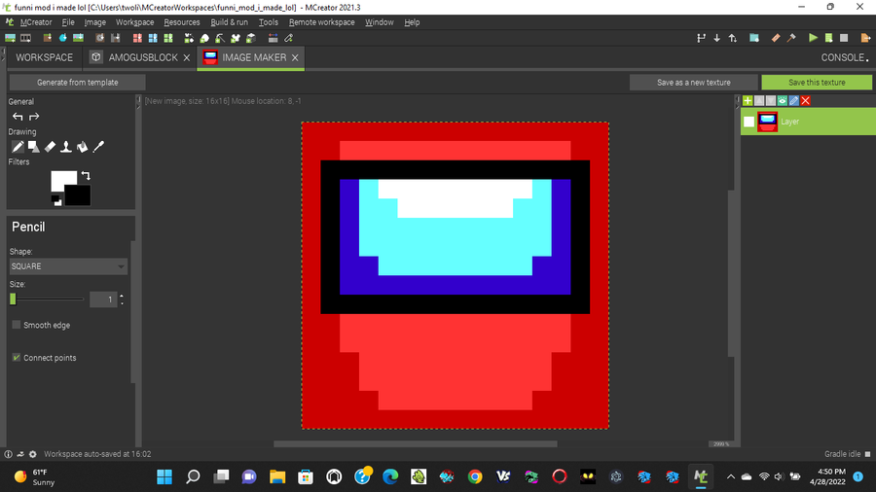Open the Remote workspace menu
The width and height of the screenshot is (876, 492).
[322, 22]
